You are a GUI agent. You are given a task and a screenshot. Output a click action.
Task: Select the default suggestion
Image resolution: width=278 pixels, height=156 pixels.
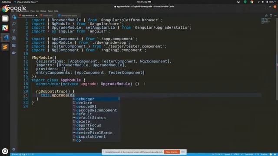click(96, 114)
